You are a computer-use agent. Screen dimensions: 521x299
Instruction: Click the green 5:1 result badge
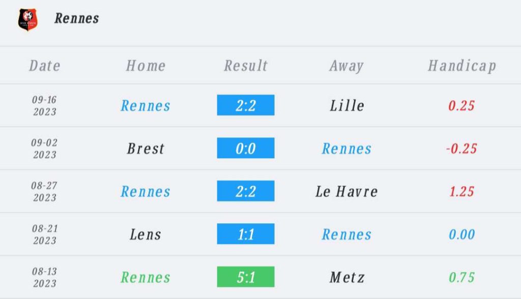(246, 277)
